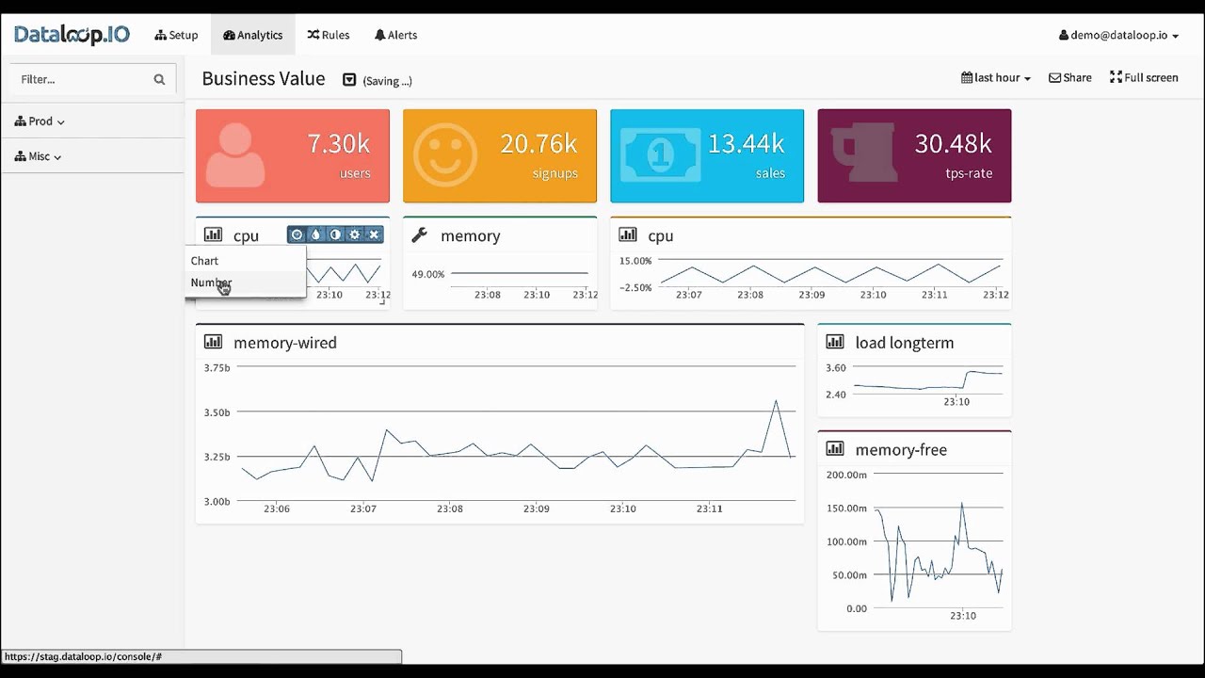This screenshot has height=678, width=1205.
Task: Open the demo@dataloop.io account menu
Action: tap(1118, 35)
